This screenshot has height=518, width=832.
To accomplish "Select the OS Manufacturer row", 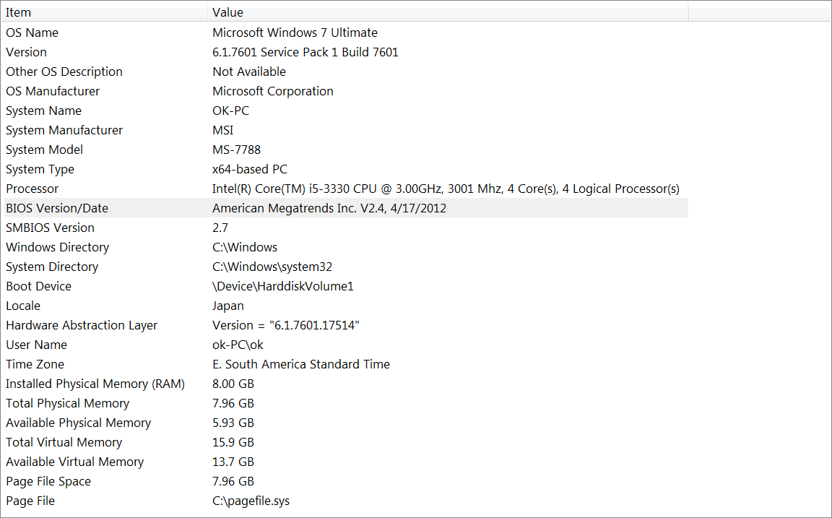I will (x=346, y=91).
